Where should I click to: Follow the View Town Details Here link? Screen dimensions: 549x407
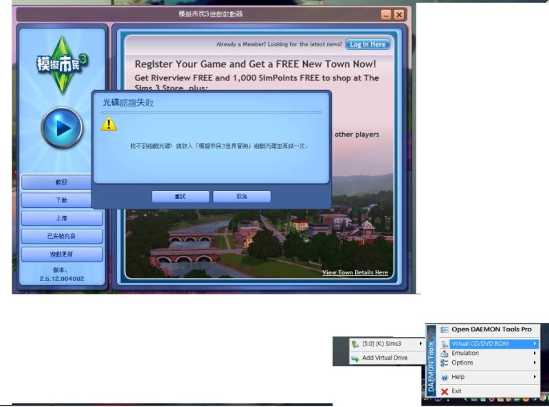pos(355,272)
